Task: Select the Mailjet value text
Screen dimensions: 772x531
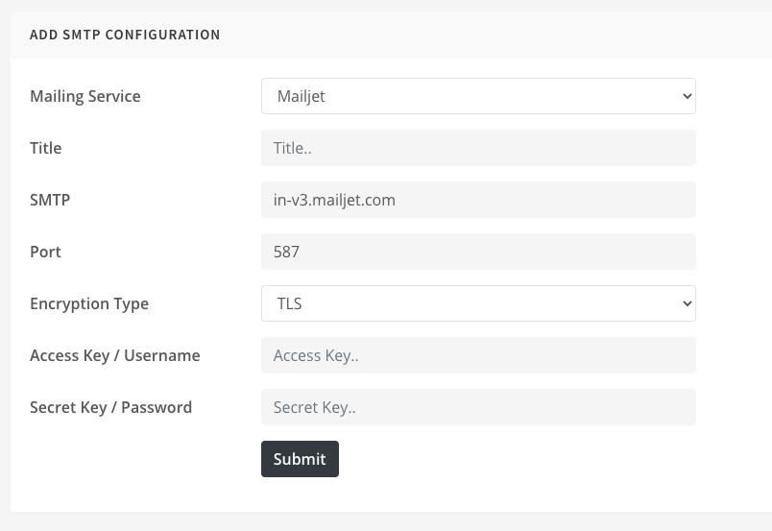Action: (x=302, y=97)
